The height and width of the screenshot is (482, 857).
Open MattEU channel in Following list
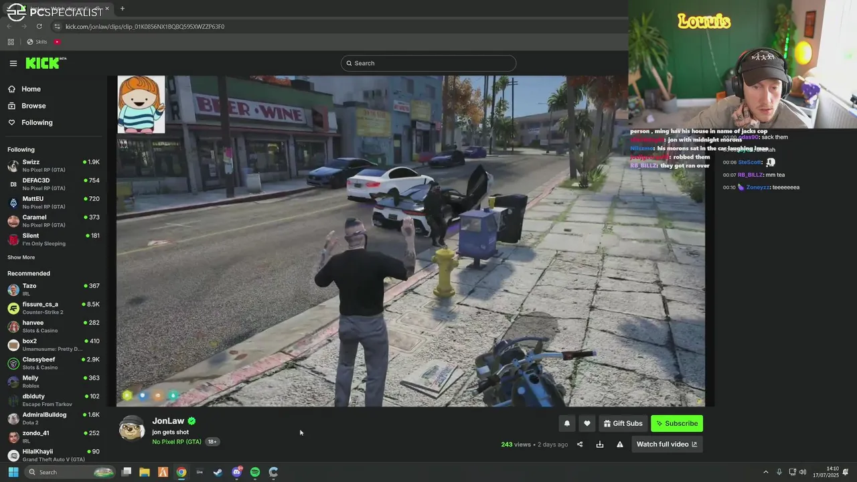click(x=54, y=203)
